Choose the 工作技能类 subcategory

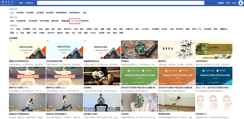click(x=33, y=21)
